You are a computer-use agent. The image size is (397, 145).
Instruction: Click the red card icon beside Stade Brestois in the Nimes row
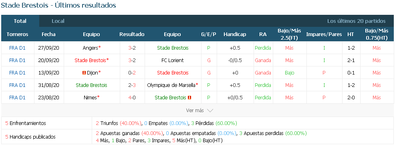pyautogui.click(x=189, y=98)
